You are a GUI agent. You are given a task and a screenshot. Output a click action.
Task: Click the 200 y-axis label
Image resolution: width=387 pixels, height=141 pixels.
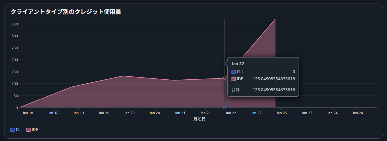click(15, 60)
